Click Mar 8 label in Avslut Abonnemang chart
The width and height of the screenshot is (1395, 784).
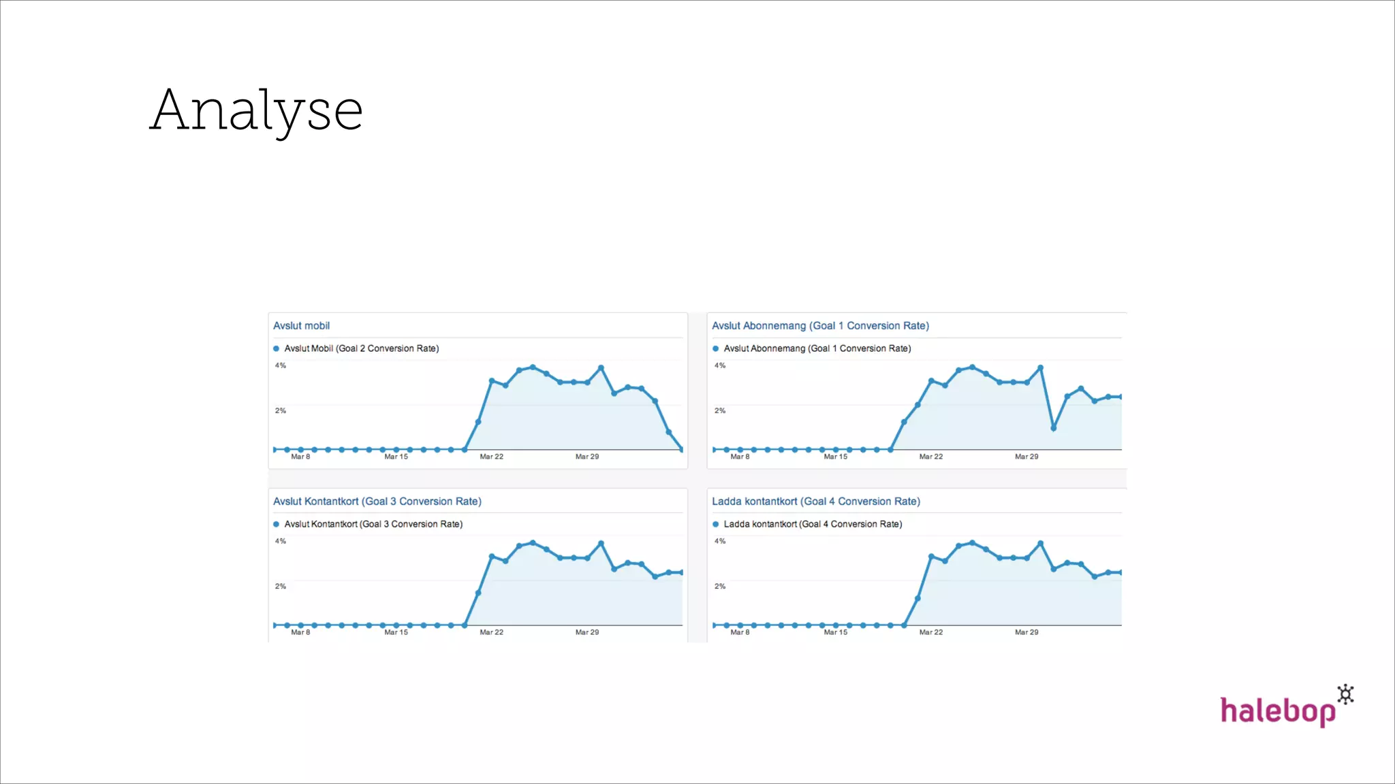click(740, 457)
